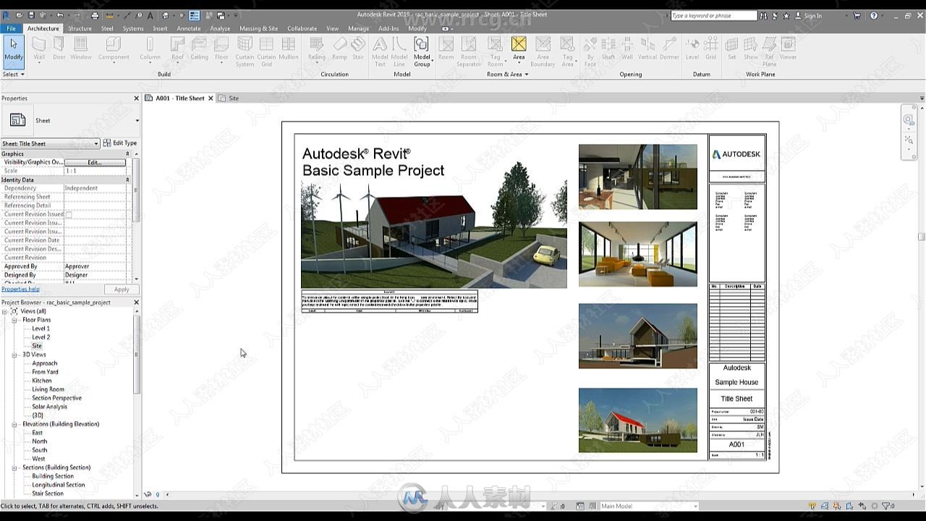The image size is (926, 521).
Task: Close the Project Browser panel
Action: click(x=136, y=302)
